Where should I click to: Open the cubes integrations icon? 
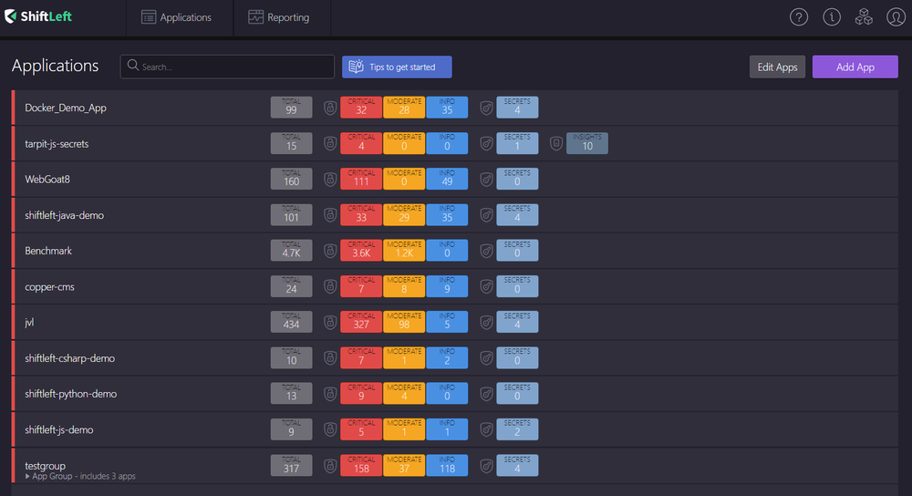point(864,17)
